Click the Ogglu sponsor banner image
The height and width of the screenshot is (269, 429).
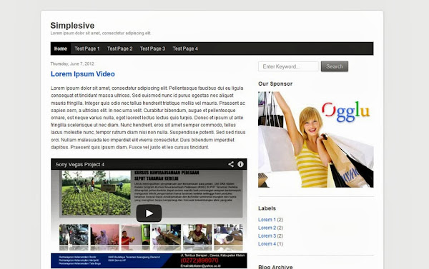316,140
